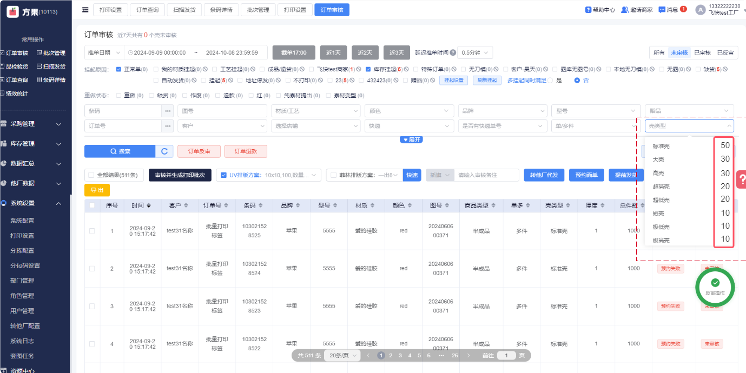This screenshot has height=373, width=746.
Task: Click the ellipsis icon beside 条码 field
Action: [x=168, y=111]
